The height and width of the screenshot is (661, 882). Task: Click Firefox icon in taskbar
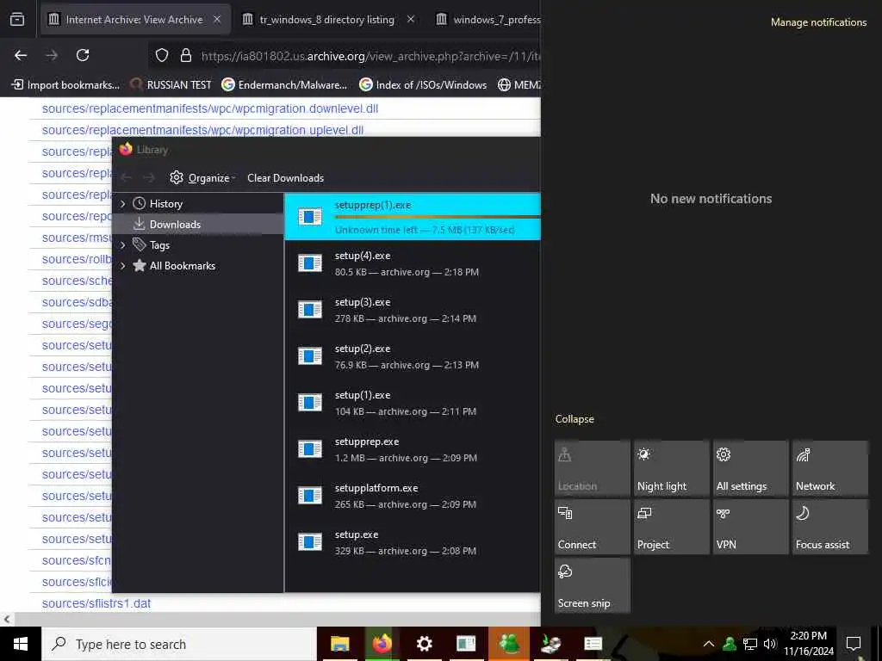(382, 644)
